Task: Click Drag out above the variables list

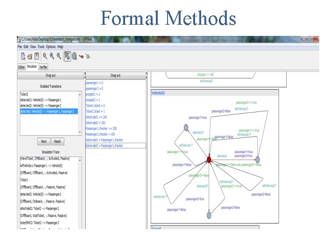Action: [x=116, y=76]
